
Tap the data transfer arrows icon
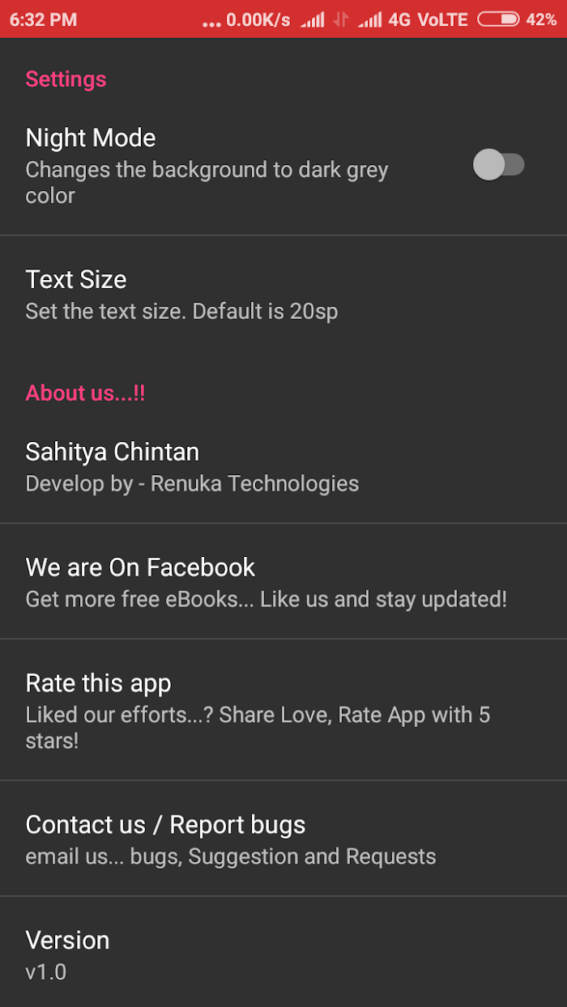coord(341,19)
